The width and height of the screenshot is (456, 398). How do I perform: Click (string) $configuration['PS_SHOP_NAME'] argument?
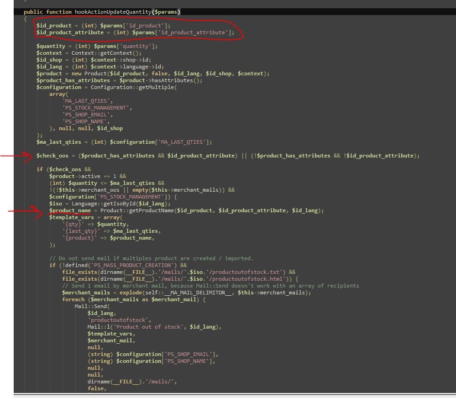click(x=151, y=361)
